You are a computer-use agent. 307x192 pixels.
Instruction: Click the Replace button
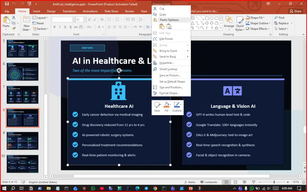click(281, 23)
